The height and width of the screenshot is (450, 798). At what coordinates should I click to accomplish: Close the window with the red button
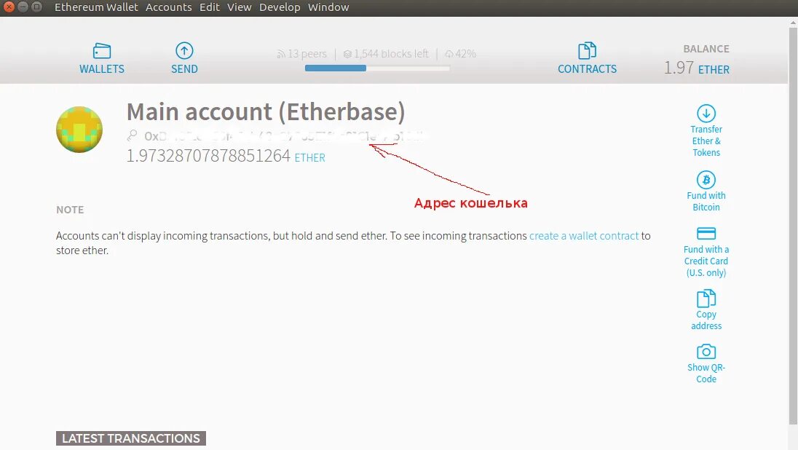tap(9, 7)
